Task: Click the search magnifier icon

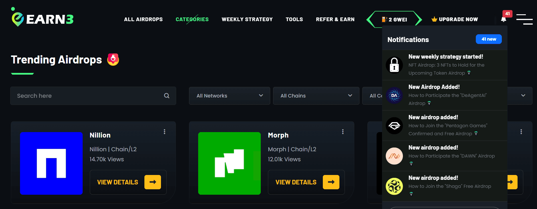Action: click(167, 96)
